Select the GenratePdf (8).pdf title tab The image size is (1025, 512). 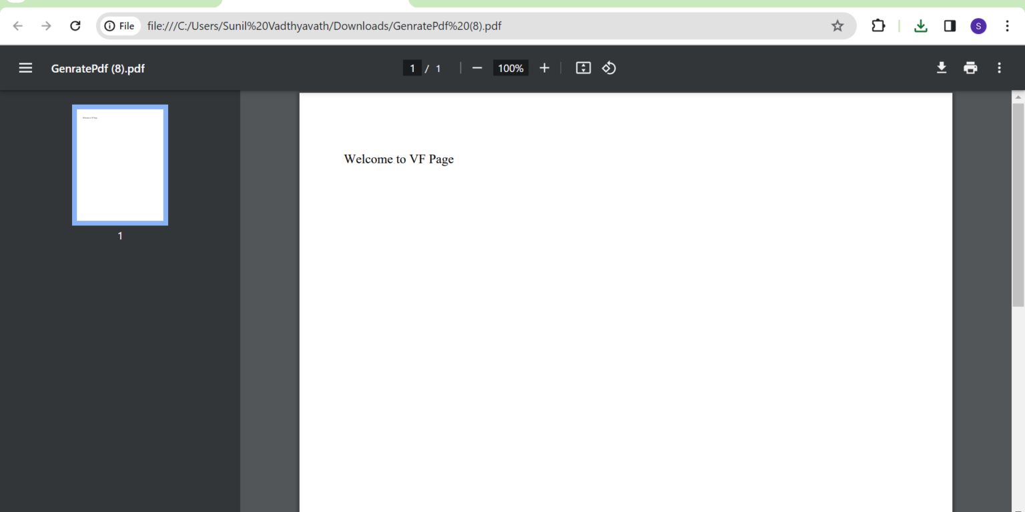[97, 68]
